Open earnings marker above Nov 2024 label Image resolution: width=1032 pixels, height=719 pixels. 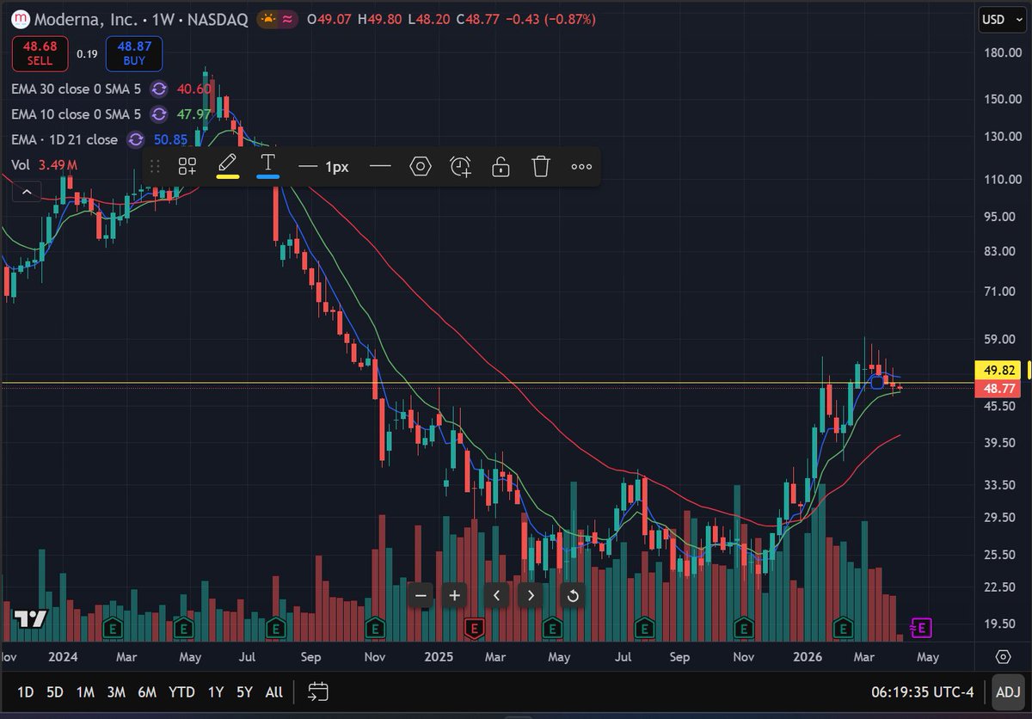(x=374, y=629)
